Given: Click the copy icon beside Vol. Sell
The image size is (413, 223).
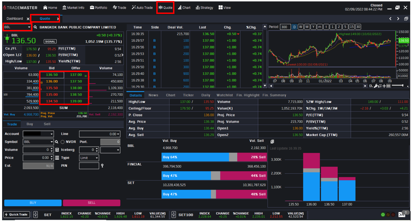Looking at the screenshot, I should [x=272, y=142].
